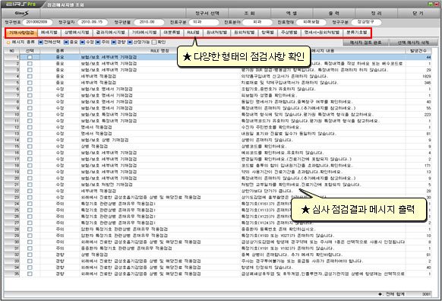Screen dimensions: 442x301
Task: Open the 상병메시지별 tab
Action: point(77,33)
